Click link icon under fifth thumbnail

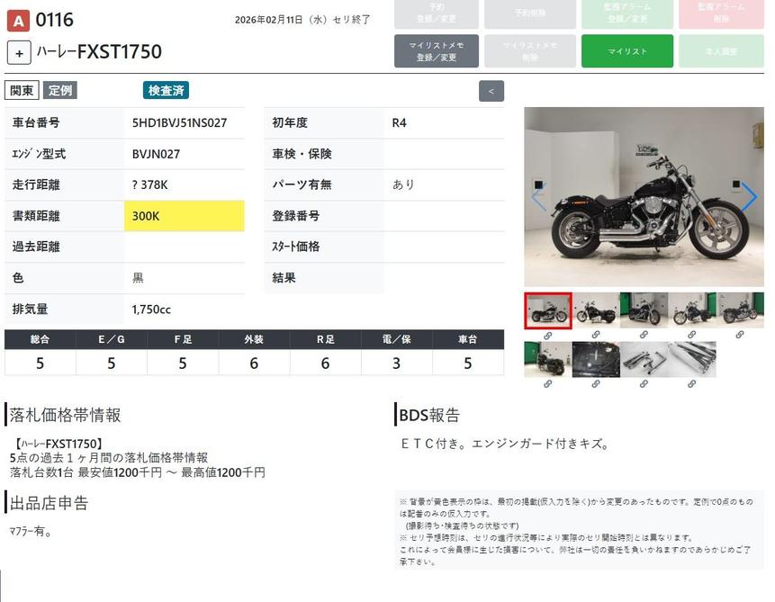741,336
